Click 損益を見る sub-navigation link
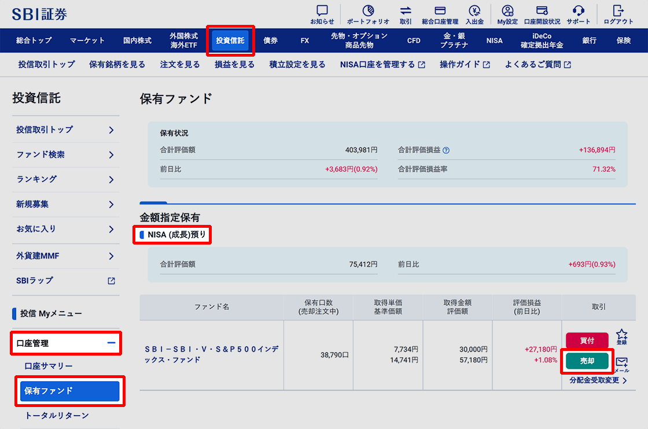 click(234, 64)
